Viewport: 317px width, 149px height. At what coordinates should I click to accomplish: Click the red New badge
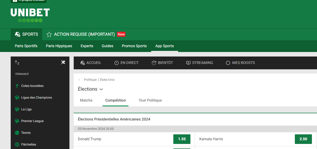tap(121, 34)
